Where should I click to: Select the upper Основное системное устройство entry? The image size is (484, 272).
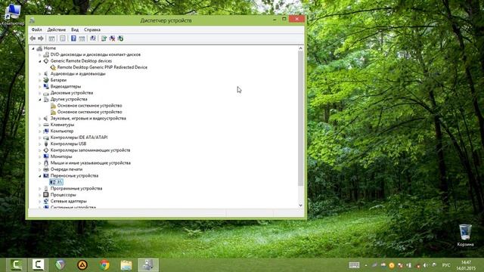click(89, 106)
